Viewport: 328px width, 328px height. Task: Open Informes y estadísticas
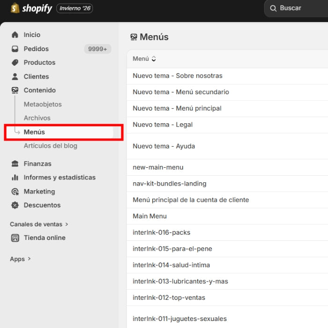[x=60, y=178]
